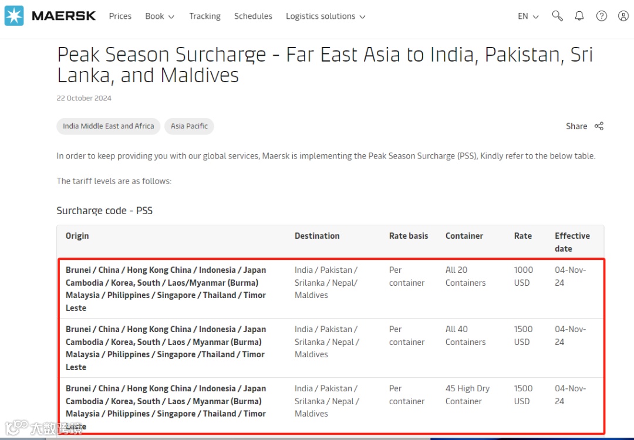Click the 22 October 2024 date text

pos(84,98)
